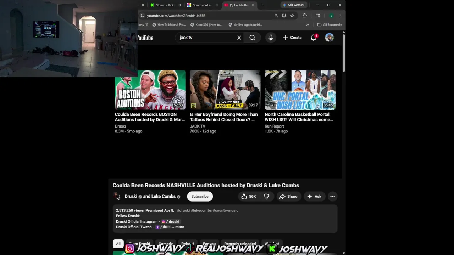Image resolution: width=454 pixels, height=255 pixels.
Task: Click the YouTube logo
Action: 145,38
